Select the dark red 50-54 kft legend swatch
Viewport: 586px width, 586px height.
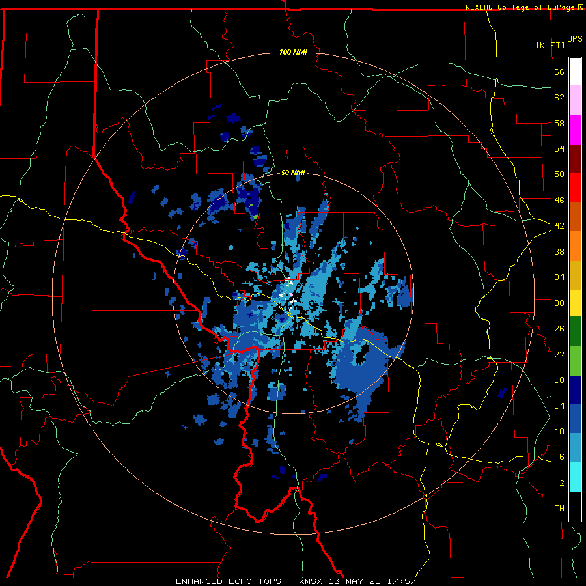[575, 158]
